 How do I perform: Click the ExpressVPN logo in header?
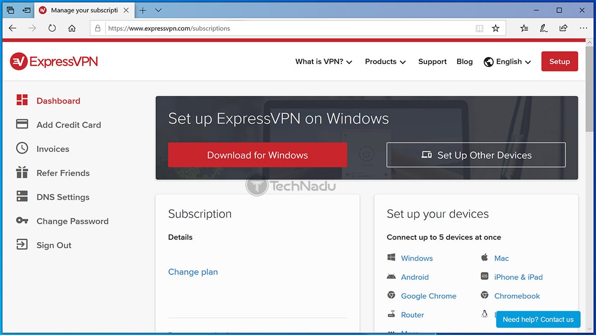tap(54, 62)
